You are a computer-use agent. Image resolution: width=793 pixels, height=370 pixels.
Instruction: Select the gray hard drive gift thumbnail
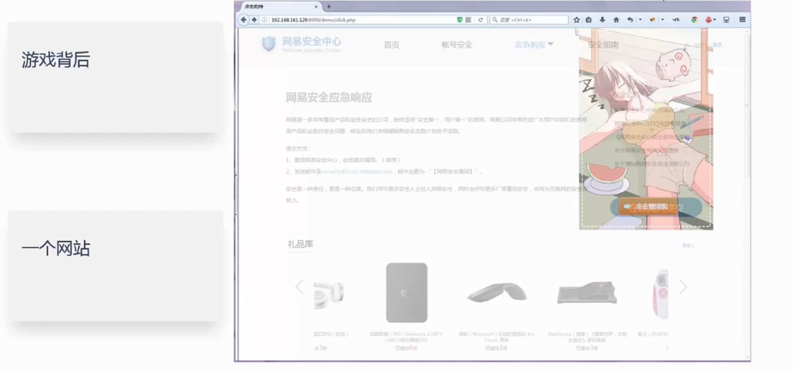406,293
